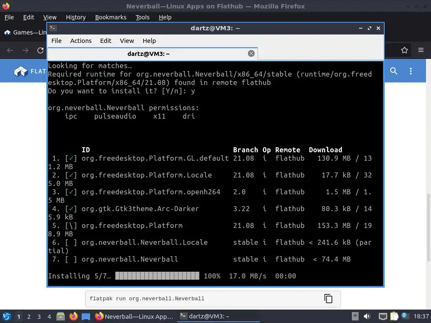Click the Flathub search magnifier icon
The width and height of the screenshot is (431, 323).
coord(394,71)
